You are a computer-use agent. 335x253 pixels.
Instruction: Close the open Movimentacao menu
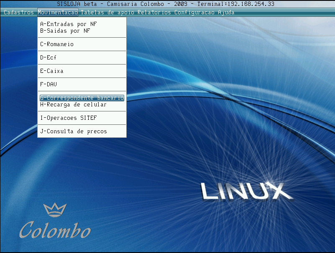[x=58, y=13]
